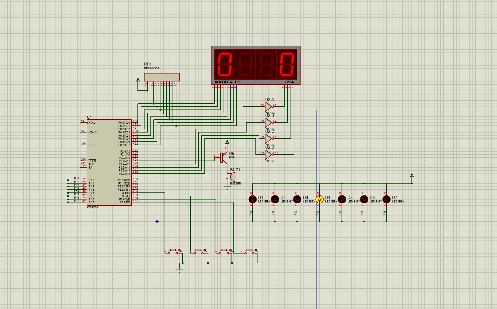Click the ground symbol below the buzzer
This screenshot has width=497, height=309.
pos(227,188)
